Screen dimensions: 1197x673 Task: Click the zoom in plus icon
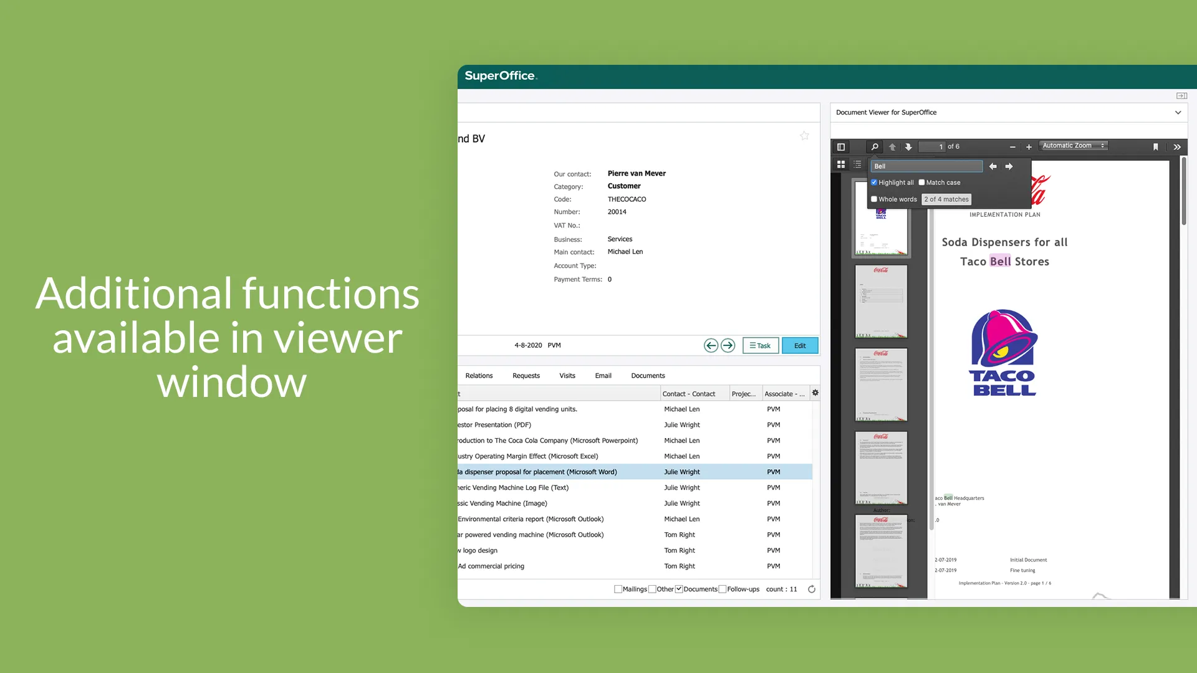coord(1029,147)
